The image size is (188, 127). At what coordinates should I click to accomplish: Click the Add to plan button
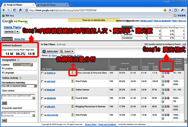(50, 51)
